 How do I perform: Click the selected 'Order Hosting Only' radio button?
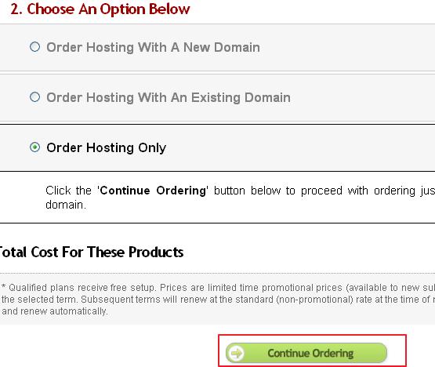35,147
